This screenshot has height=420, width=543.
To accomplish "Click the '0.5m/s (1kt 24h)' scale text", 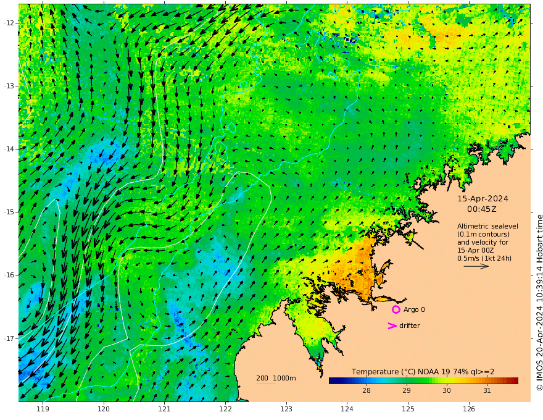I will point(484,258).
